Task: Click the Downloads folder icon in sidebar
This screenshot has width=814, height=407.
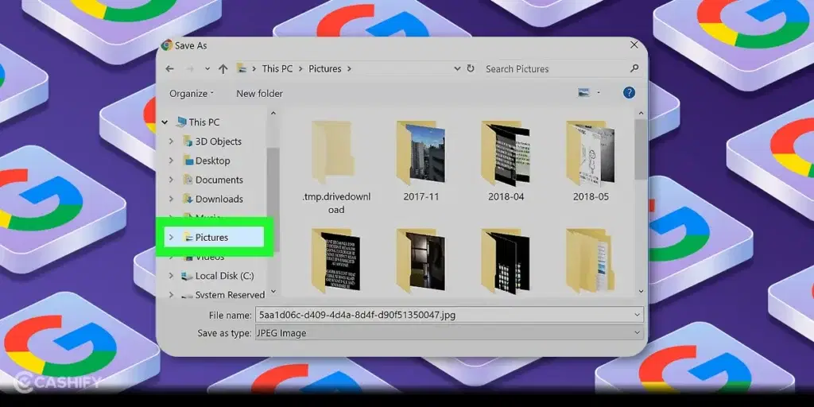Action: pos(188,199)
